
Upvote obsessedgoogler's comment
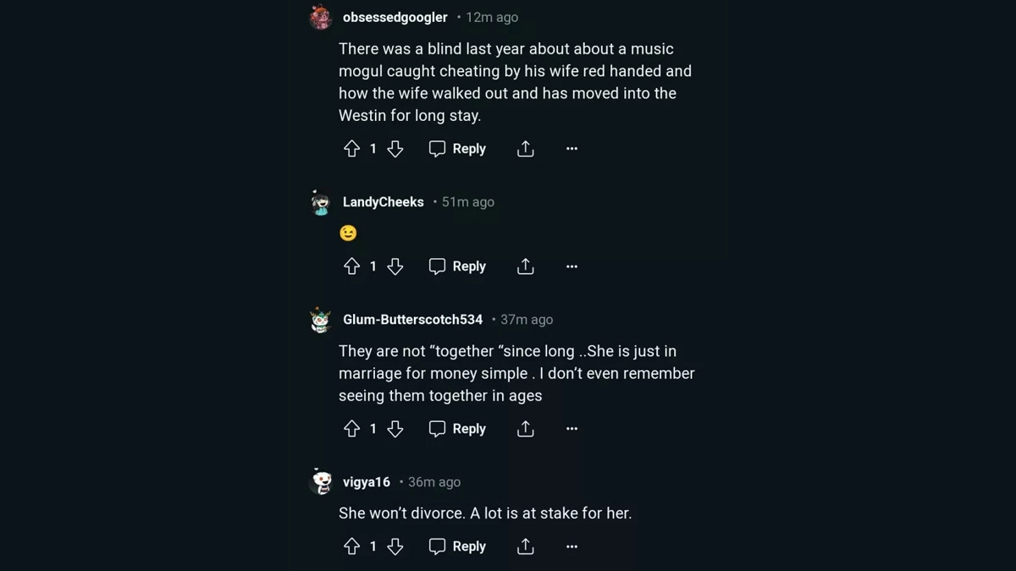[352, 149]
